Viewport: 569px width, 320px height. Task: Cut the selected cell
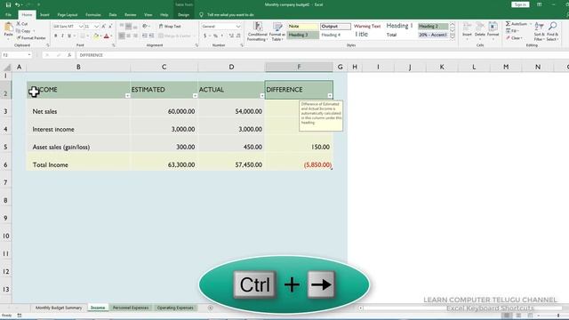(22, 24)
